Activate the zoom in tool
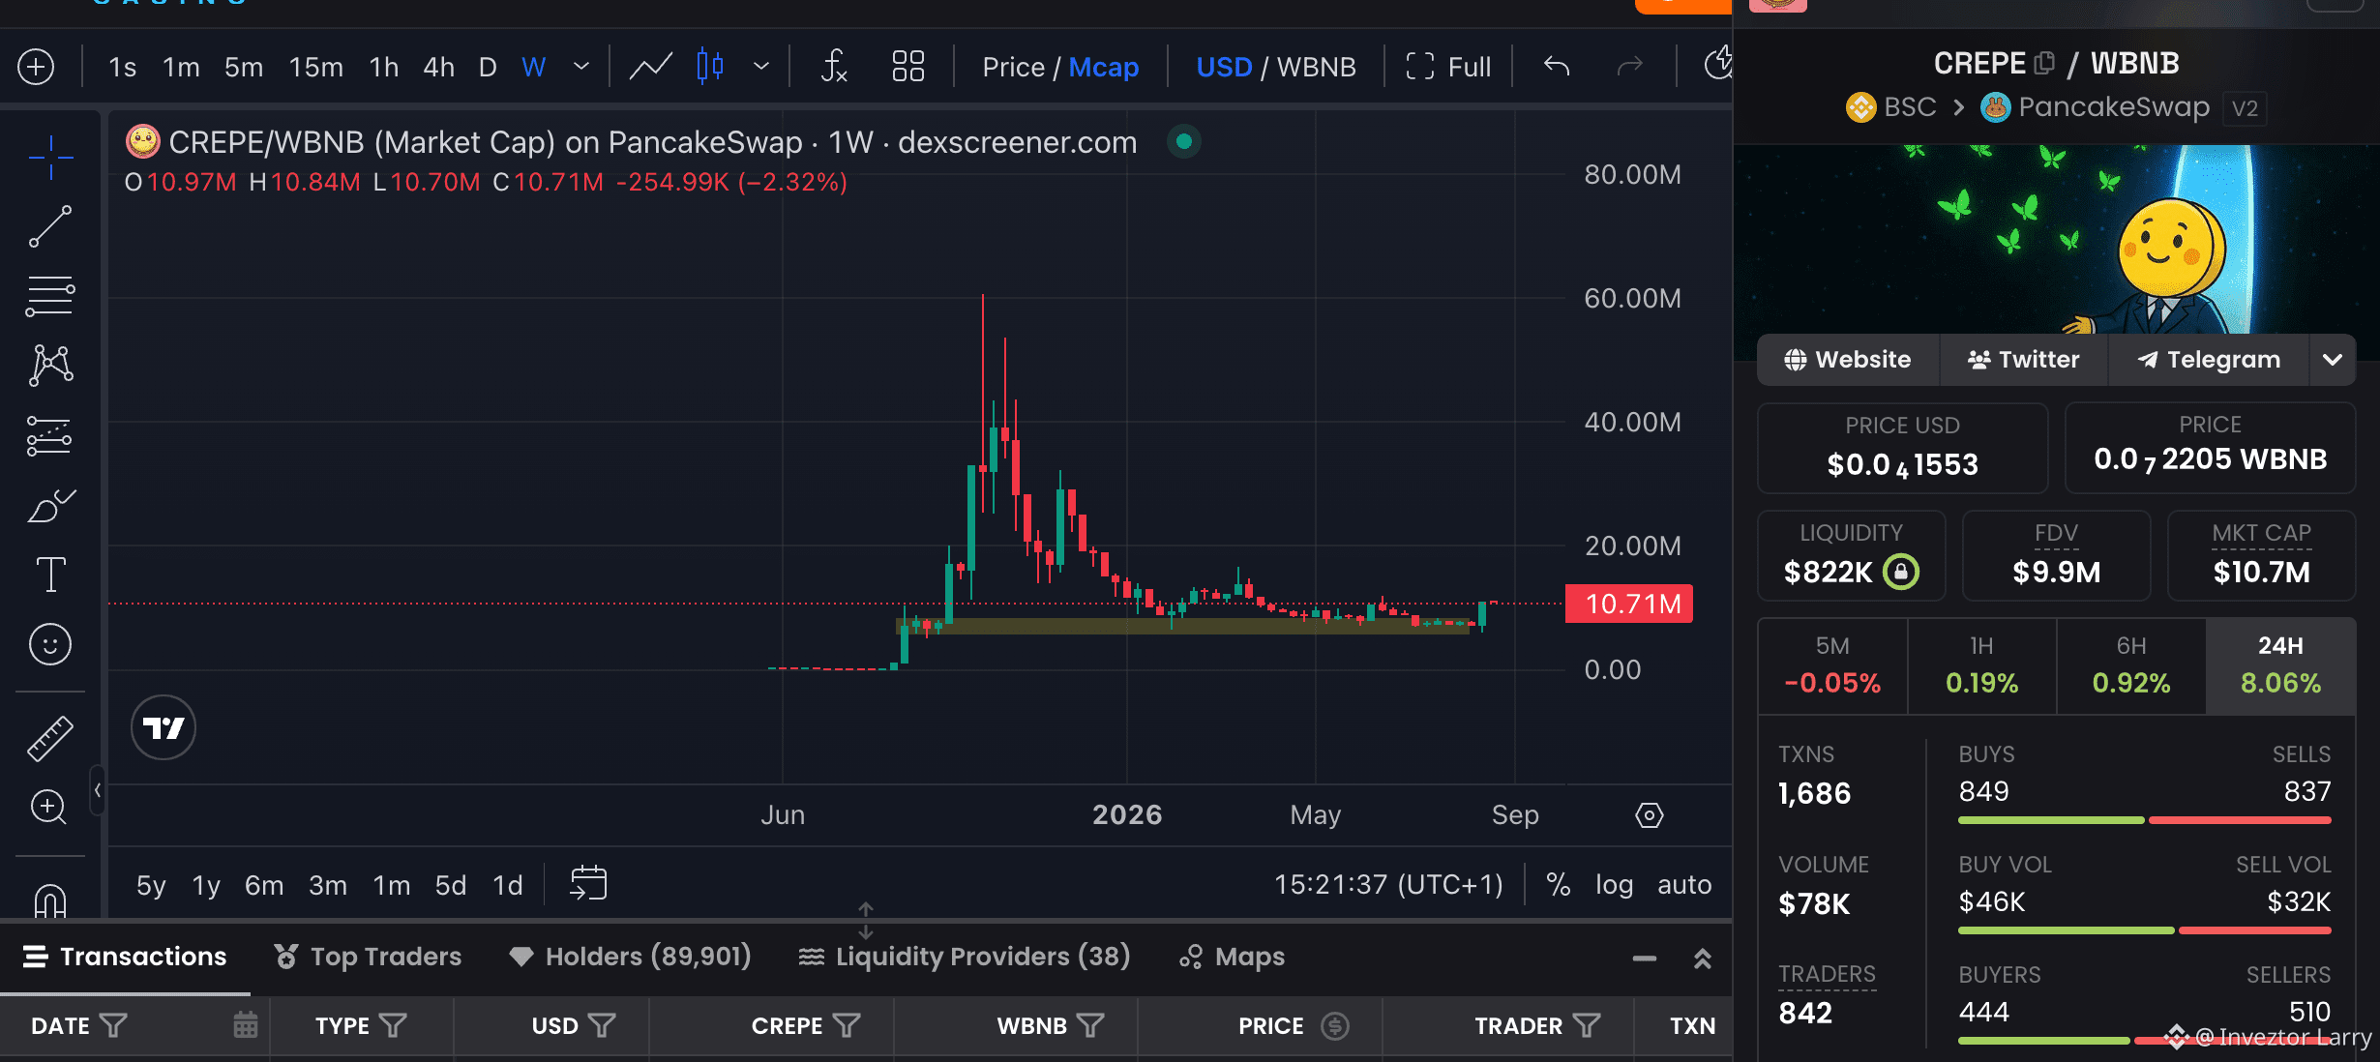Viewport: 2380px width, 1062px height. click(x=48, y=807)
